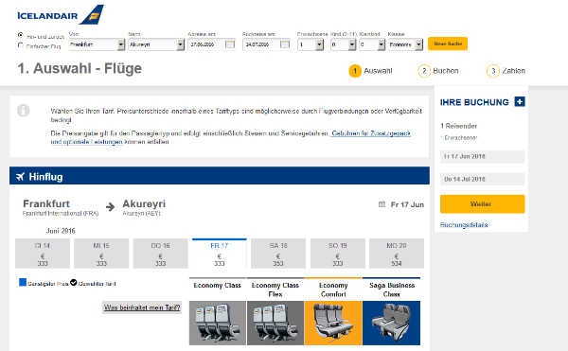Click the Economy Class Flex column header
This screenshot has height=351, width=568.
275,290
